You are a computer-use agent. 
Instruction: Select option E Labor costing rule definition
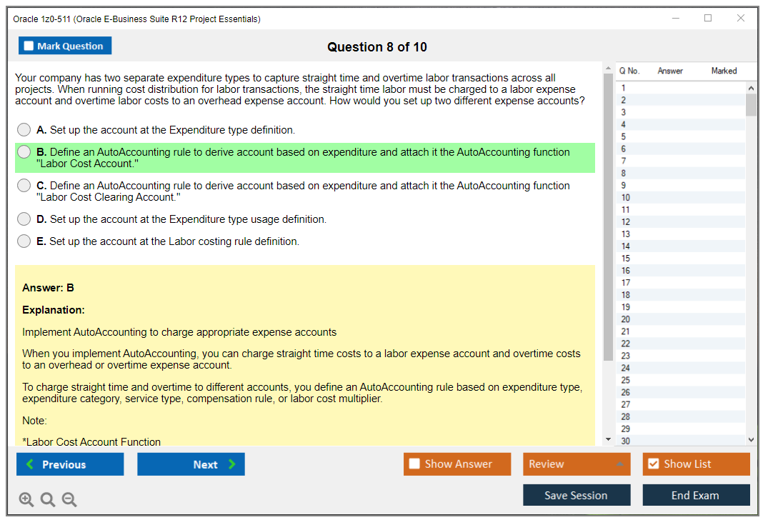pos(24,241)
